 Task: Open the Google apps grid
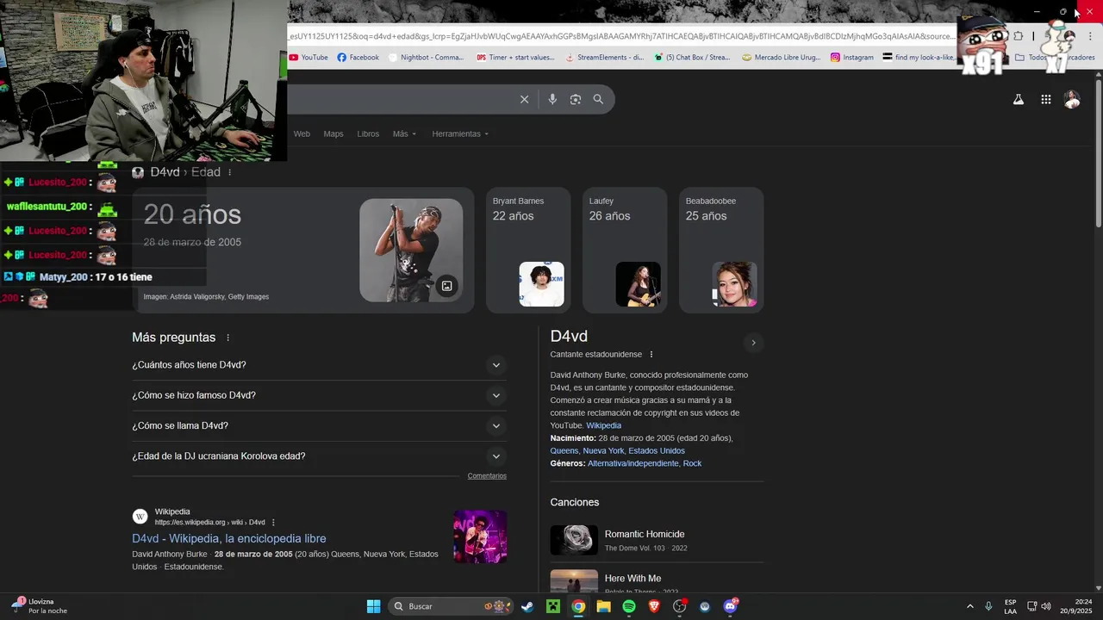coord(1045,100)
